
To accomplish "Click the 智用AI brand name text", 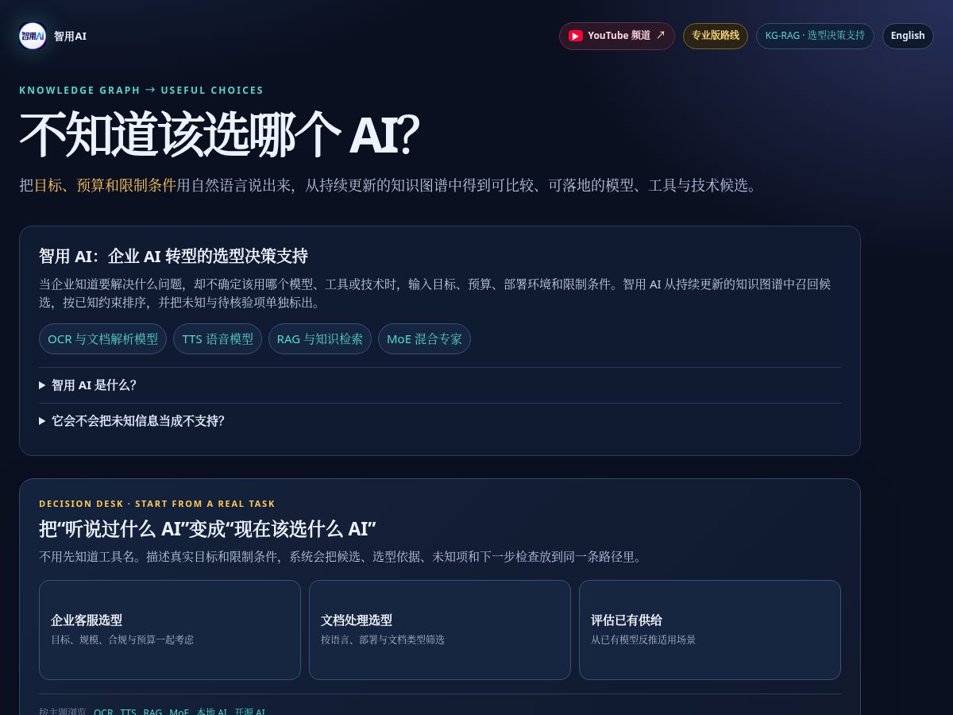I will [70, 36].
